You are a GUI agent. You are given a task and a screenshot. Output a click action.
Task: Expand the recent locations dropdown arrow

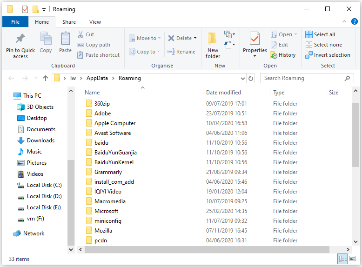click(x=35, y=78)
